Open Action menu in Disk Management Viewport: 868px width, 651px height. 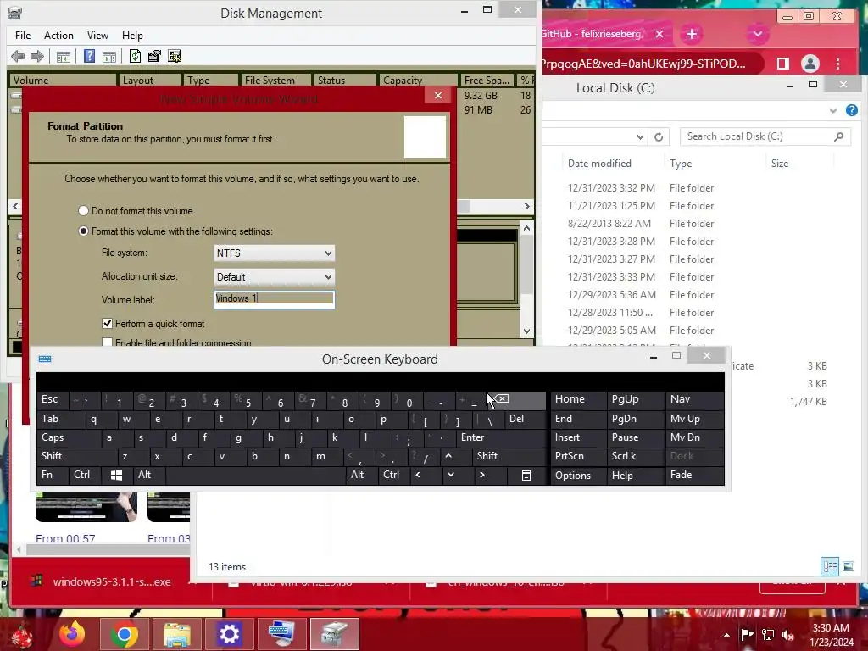click(x=58, y=36)
